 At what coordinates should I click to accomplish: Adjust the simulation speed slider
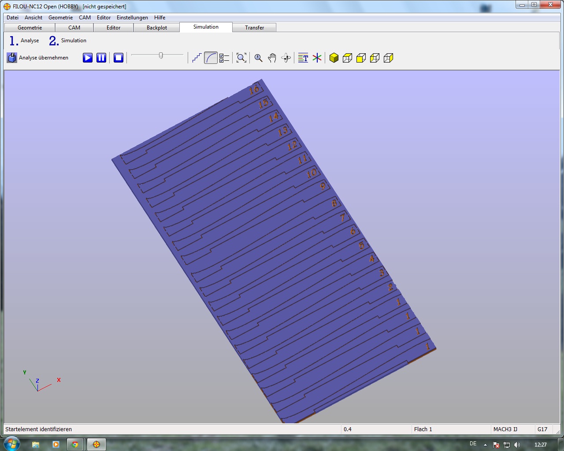tap(161, 55)
